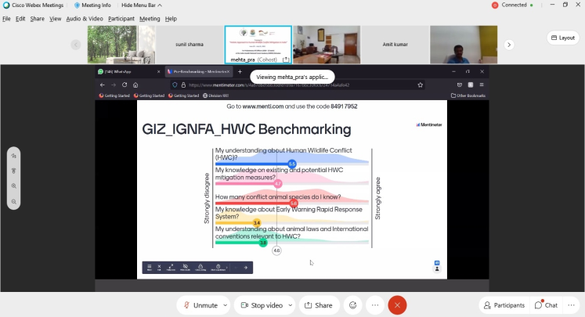585x317 pixels.
Task: Open More options ellipsis beside Reactions
Action: (375, 305)
